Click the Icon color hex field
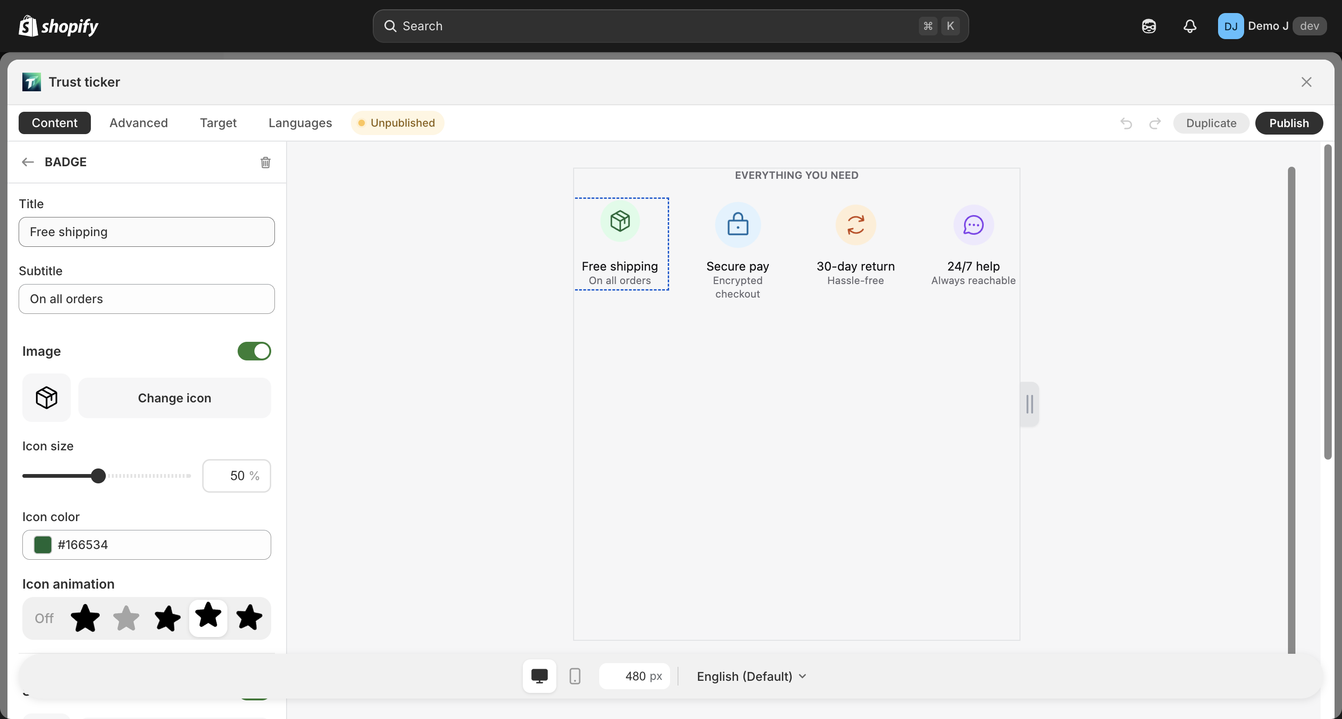Screen dimensions: 1342x719 point(146,544)
